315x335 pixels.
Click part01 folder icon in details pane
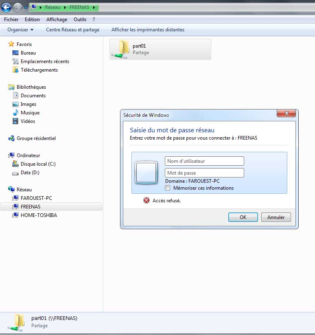(17, 322)
